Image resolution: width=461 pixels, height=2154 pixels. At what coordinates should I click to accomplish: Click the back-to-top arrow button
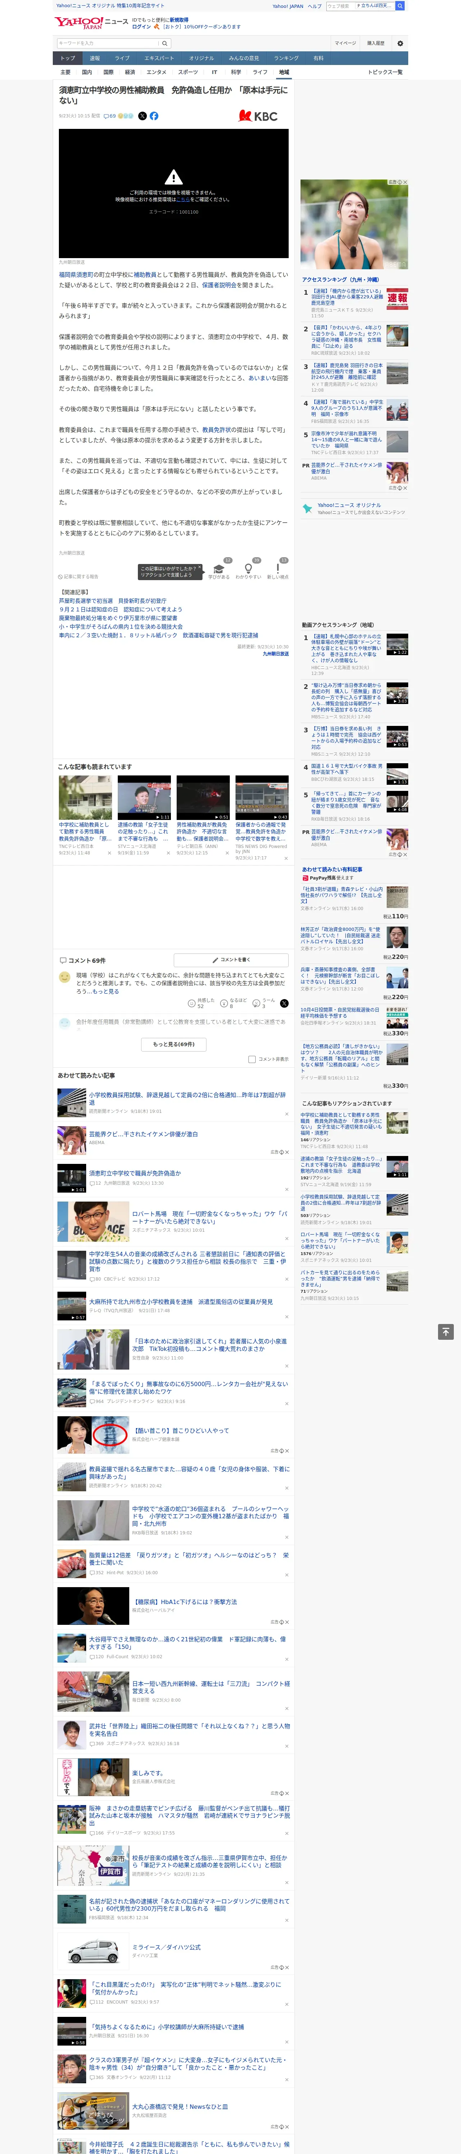(446, 1331)
